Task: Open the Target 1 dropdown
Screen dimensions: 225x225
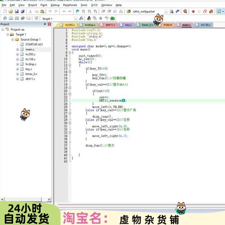Action: click(76, 18)
